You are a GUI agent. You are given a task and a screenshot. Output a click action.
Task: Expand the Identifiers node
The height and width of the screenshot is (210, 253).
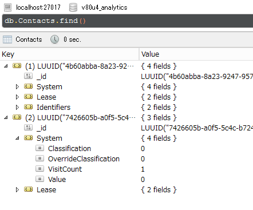point(17,108)
